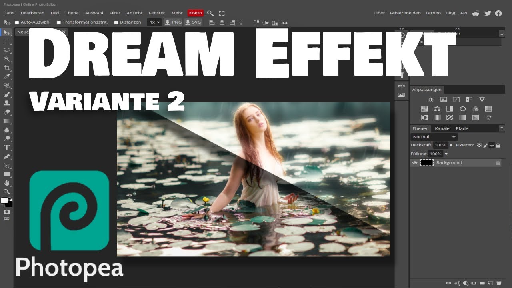The image size is (512, 288).
Task: Open Photopea Facebook page
Action: click(498, 13)
